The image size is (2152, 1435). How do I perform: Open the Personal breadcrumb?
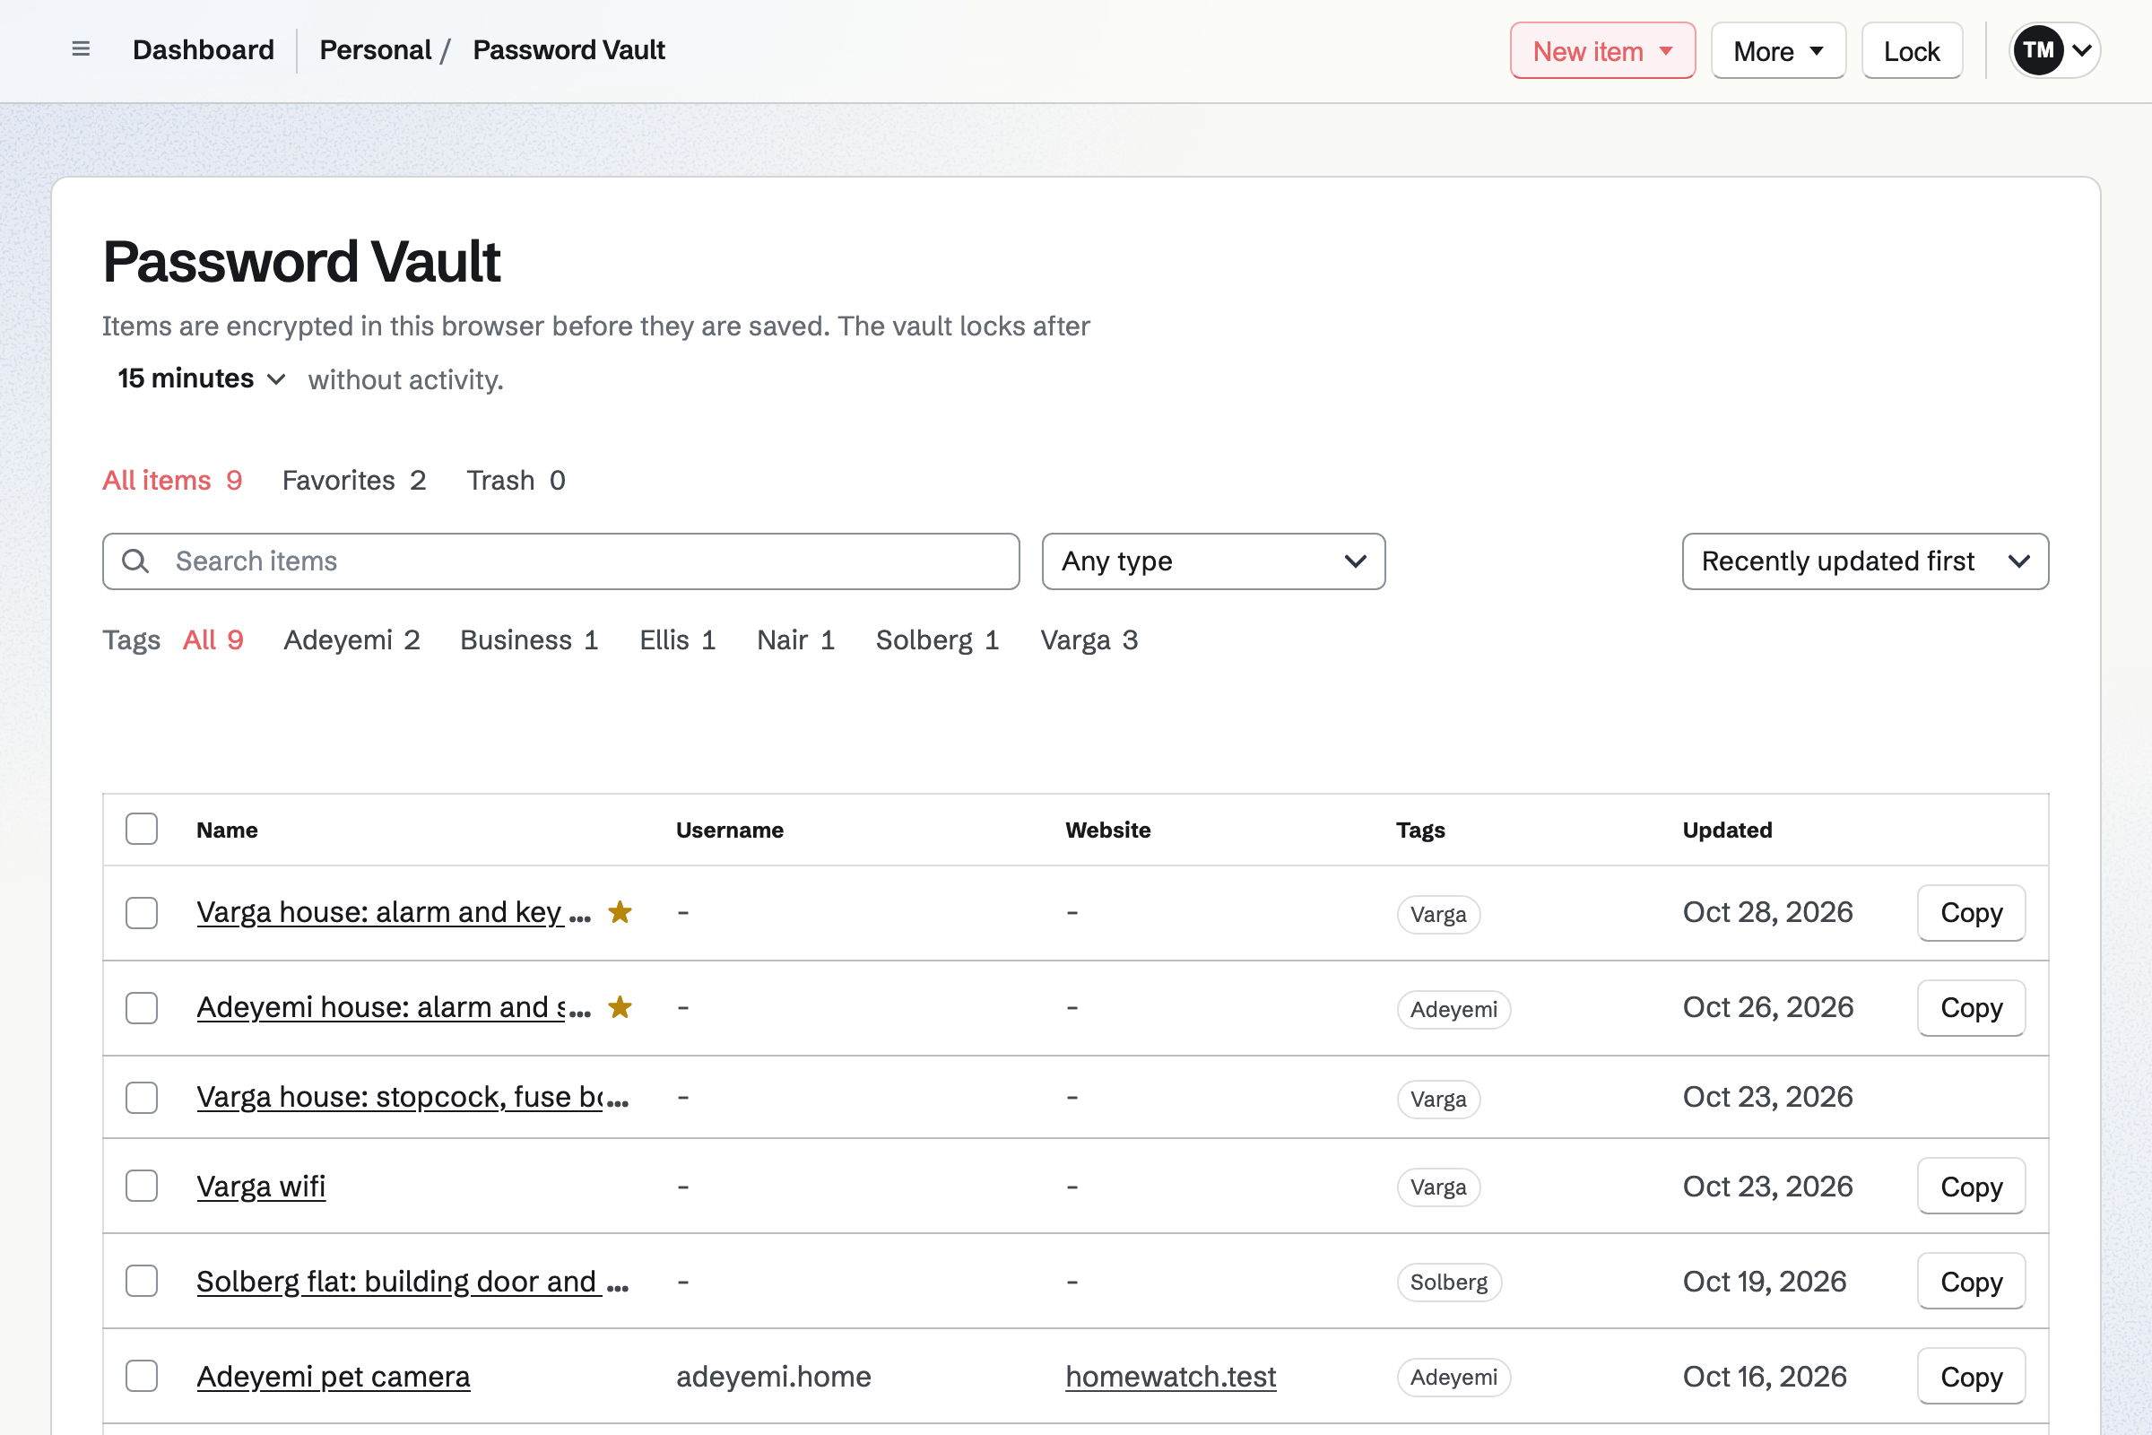(x=375, y=50)
